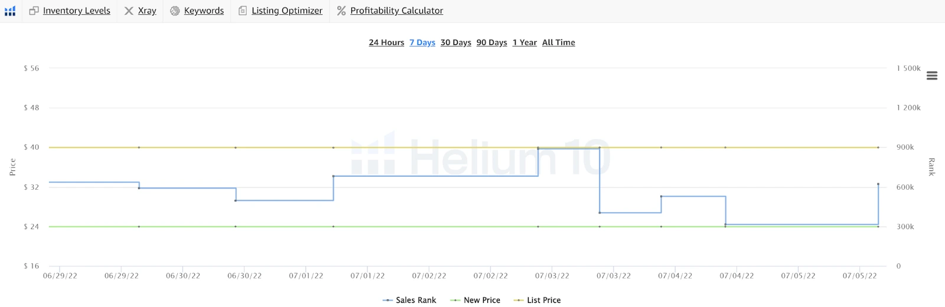Select the 24 Hours time range
The width and height of the screenshot is (945, 307).
coord(386,42)
